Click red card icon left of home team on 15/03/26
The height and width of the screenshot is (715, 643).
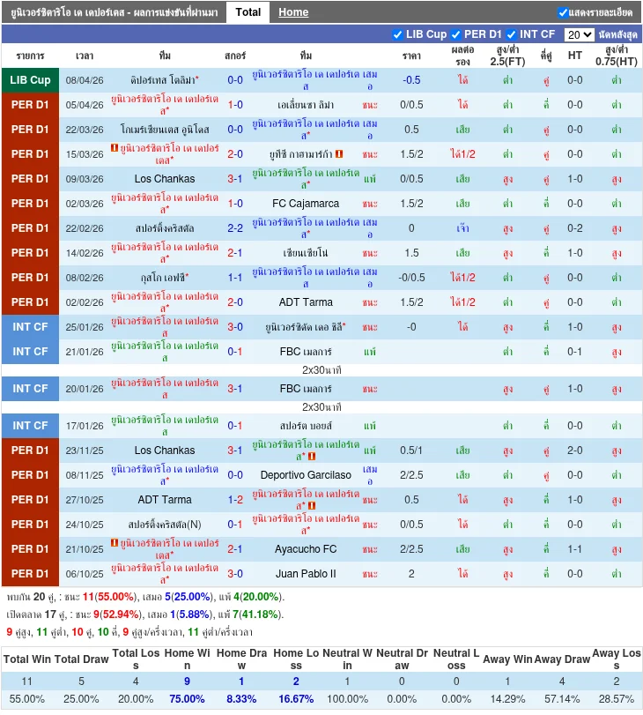click(x=115, y=148)
